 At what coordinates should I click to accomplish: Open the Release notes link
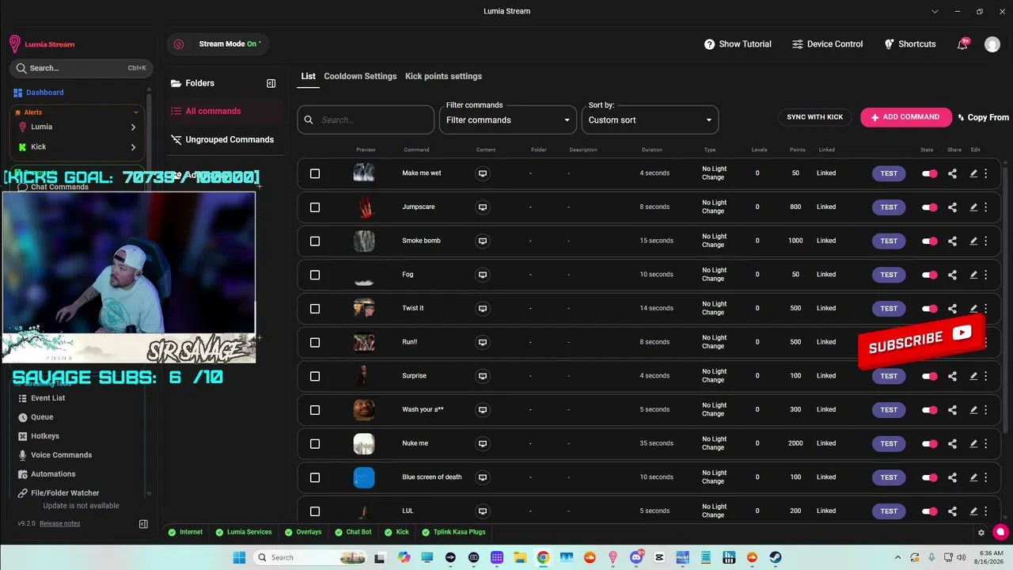click(x=59, y=524)
